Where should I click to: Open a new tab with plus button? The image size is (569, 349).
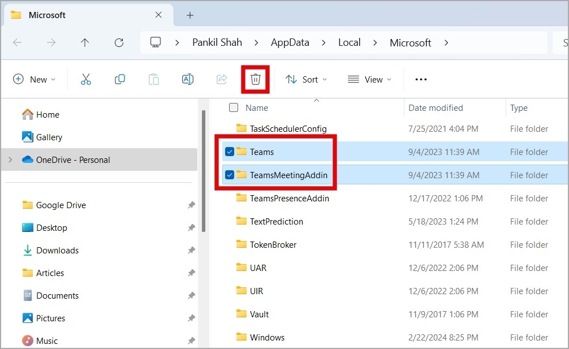190,15
